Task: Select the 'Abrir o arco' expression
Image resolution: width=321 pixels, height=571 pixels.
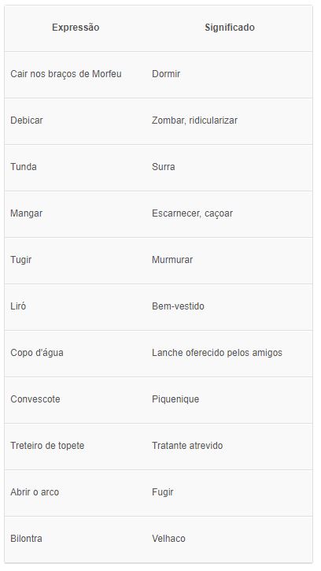Action: (35, 492)
